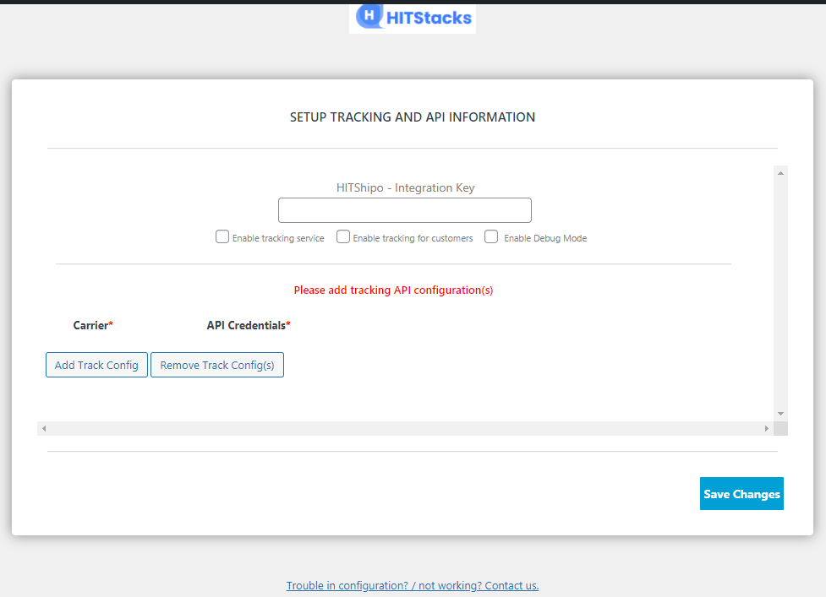Screen dimensions: 826x597
Task: Click the API Credentials column label
Action: [x=248, y=326]
